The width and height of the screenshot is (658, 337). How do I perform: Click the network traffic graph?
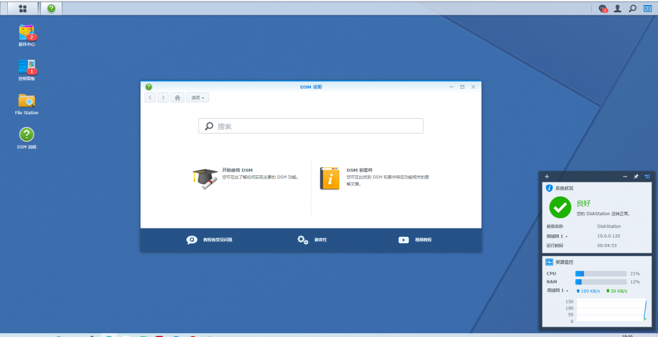click(x=612, y=310)
